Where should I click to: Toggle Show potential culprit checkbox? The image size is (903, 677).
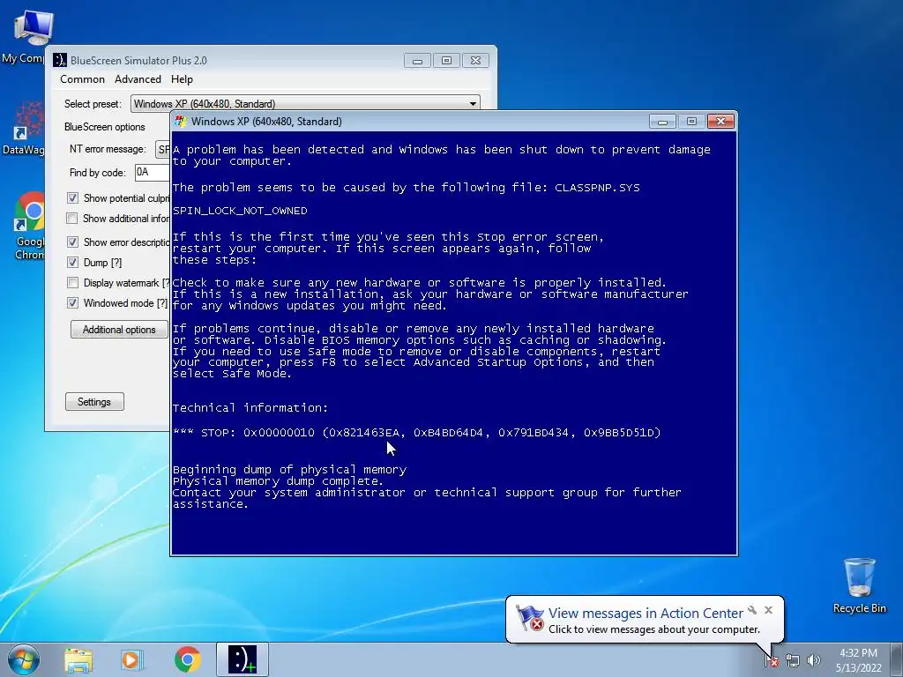pyautogui.click(x=72, y=198)
